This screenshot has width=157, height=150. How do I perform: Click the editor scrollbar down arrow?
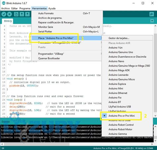pyautogui.click(x=155, y=116)
